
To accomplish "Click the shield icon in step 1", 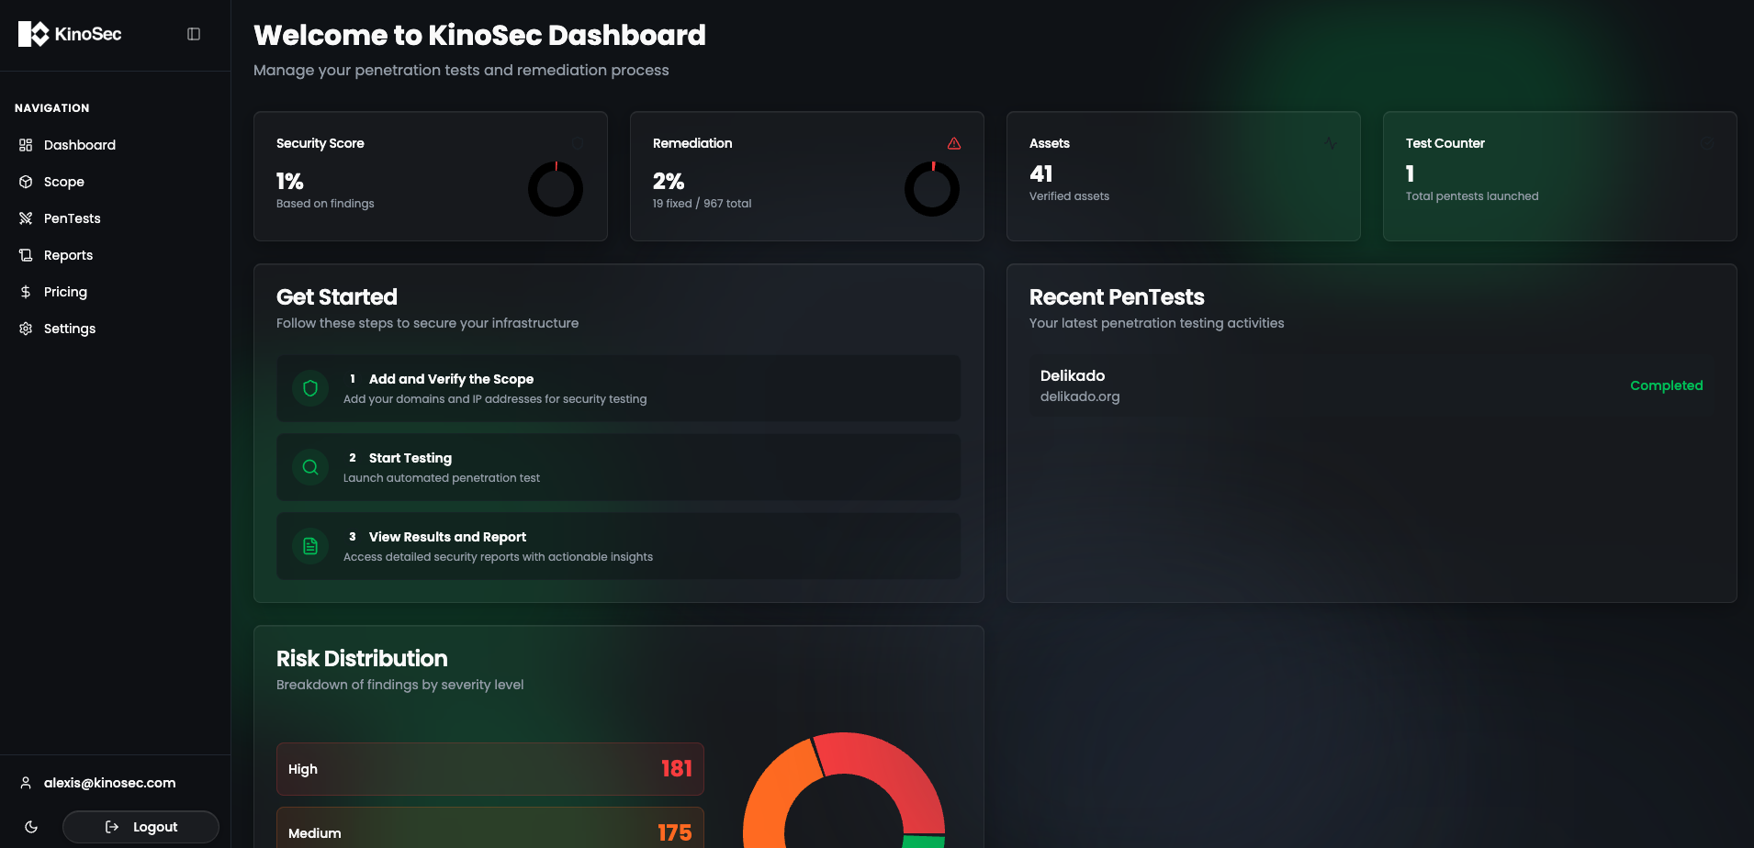I will click(310, 388).
